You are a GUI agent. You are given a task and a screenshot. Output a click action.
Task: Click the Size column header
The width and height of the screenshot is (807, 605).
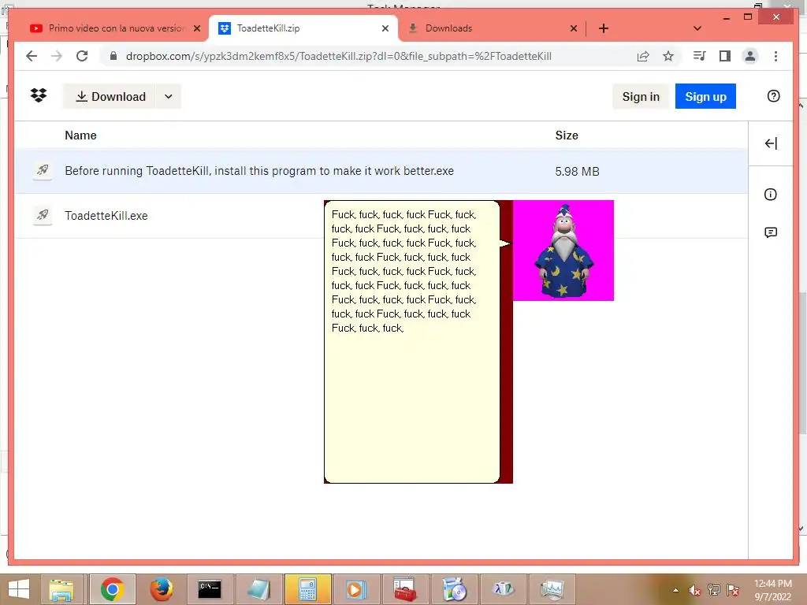click(x=567, y=135)
